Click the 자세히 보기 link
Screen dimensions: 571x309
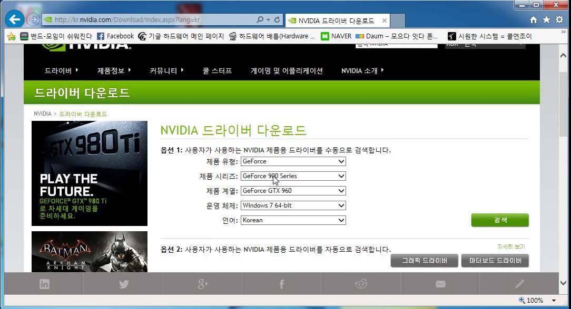point(511,246)
